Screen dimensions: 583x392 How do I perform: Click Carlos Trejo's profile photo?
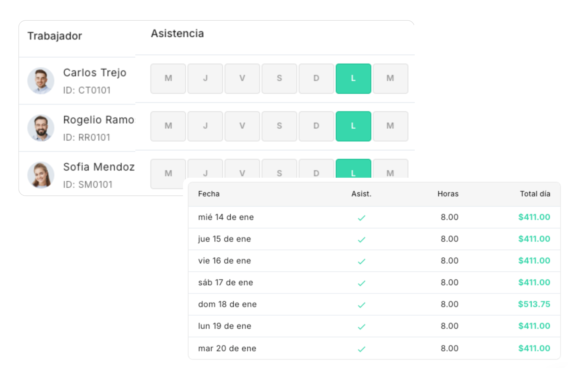[41, 81]
